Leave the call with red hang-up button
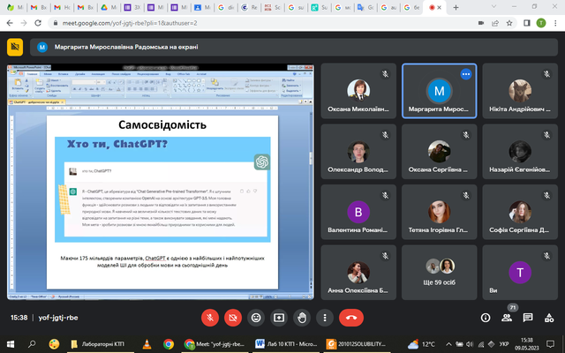This screenshot has height=353, width=565. click(x=351, y=317)
